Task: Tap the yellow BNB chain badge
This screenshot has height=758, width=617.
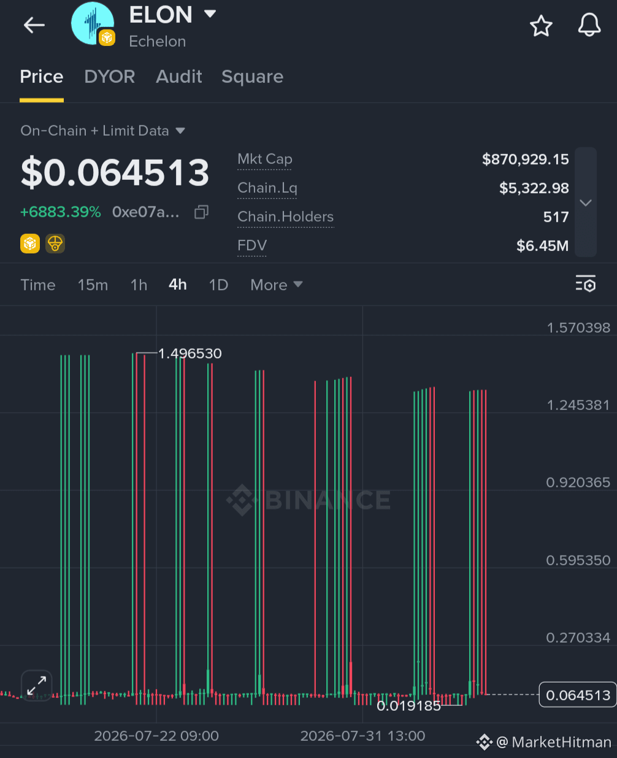Action: point(30,244)
